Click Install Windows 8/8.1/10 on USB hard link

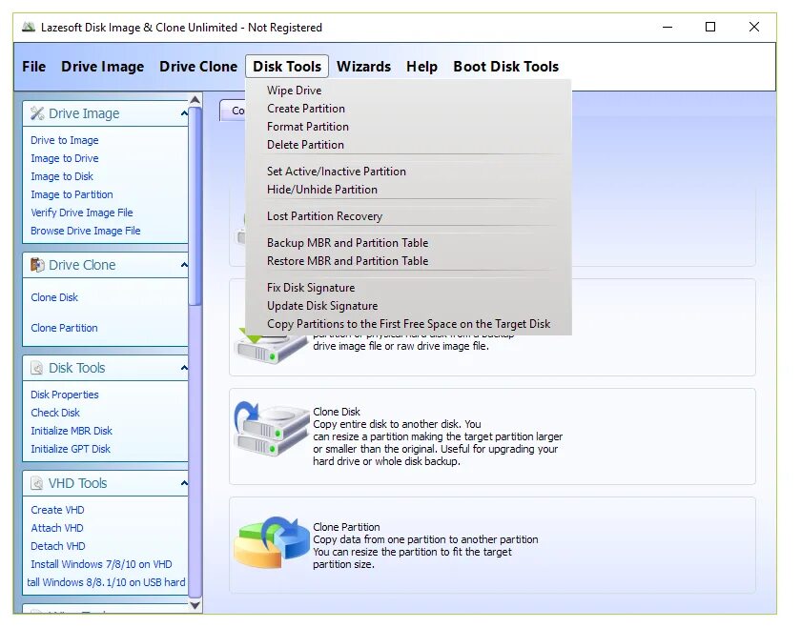coord(106,582)
